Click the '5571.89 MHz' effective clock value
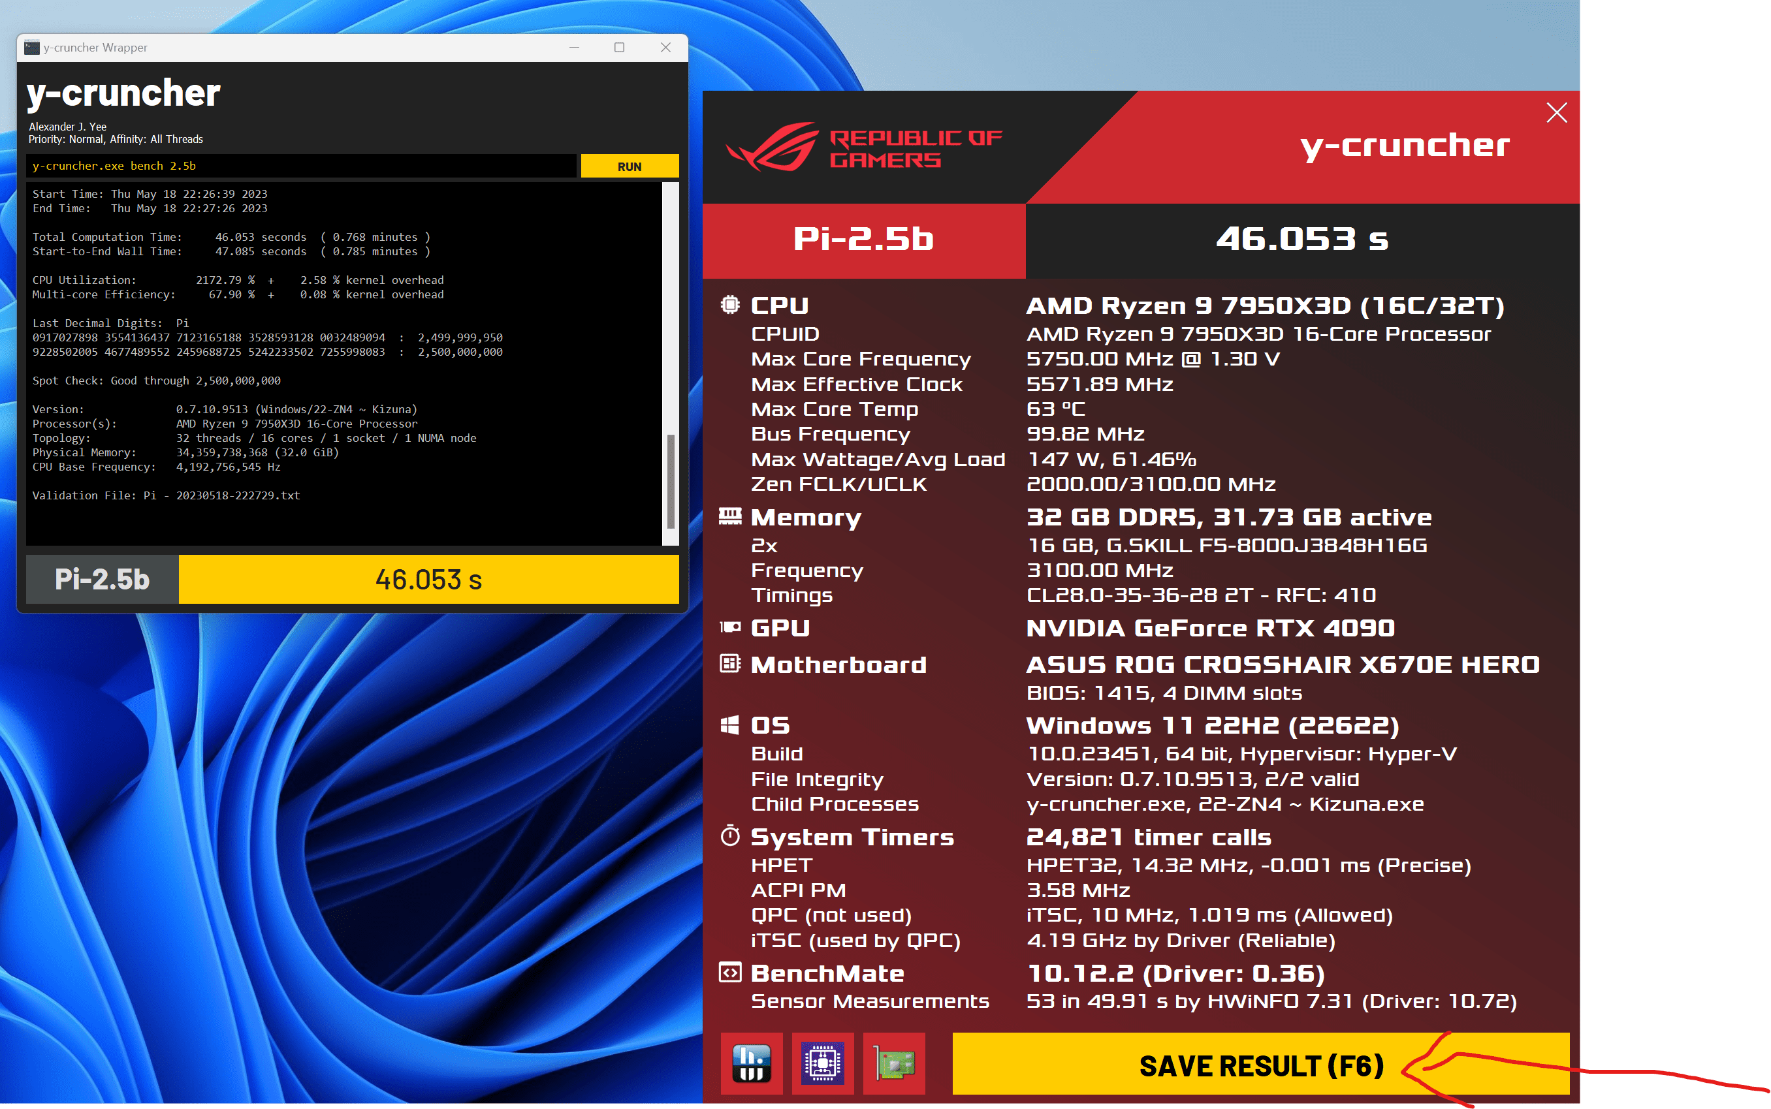Viewport: 1771px width, 1109px height. coord(1100,384)
